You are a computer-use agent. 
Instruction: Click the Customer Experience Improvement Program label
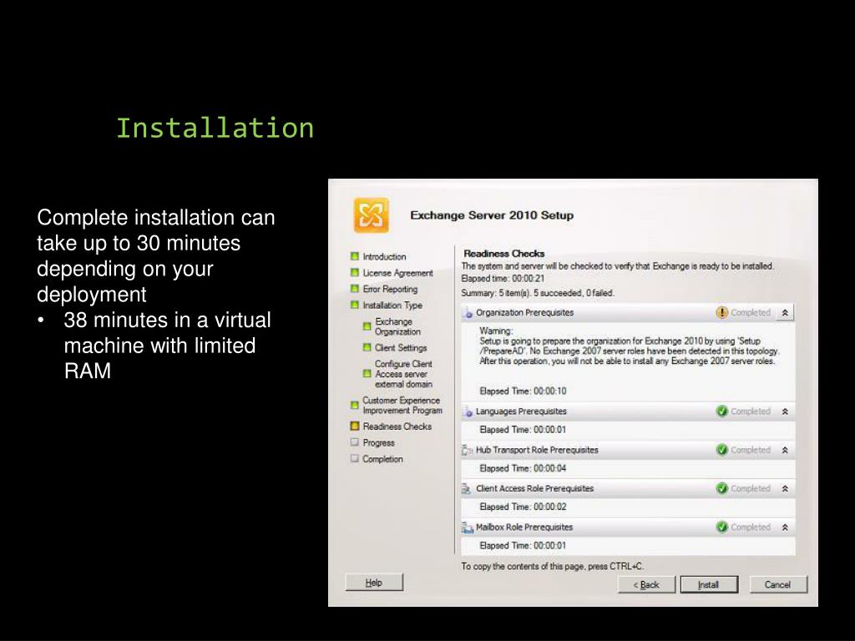tap(402, 405)
